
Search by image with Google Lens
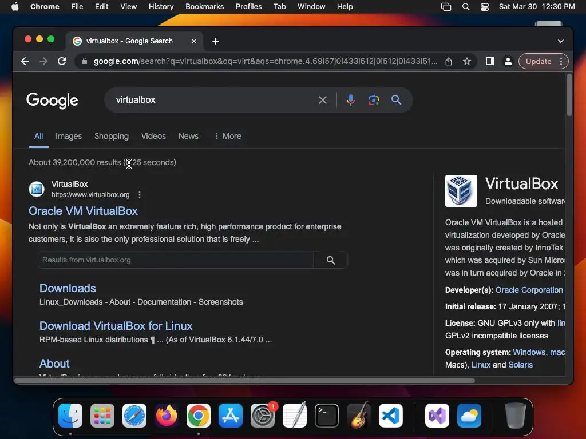click(x=373, y=100)
